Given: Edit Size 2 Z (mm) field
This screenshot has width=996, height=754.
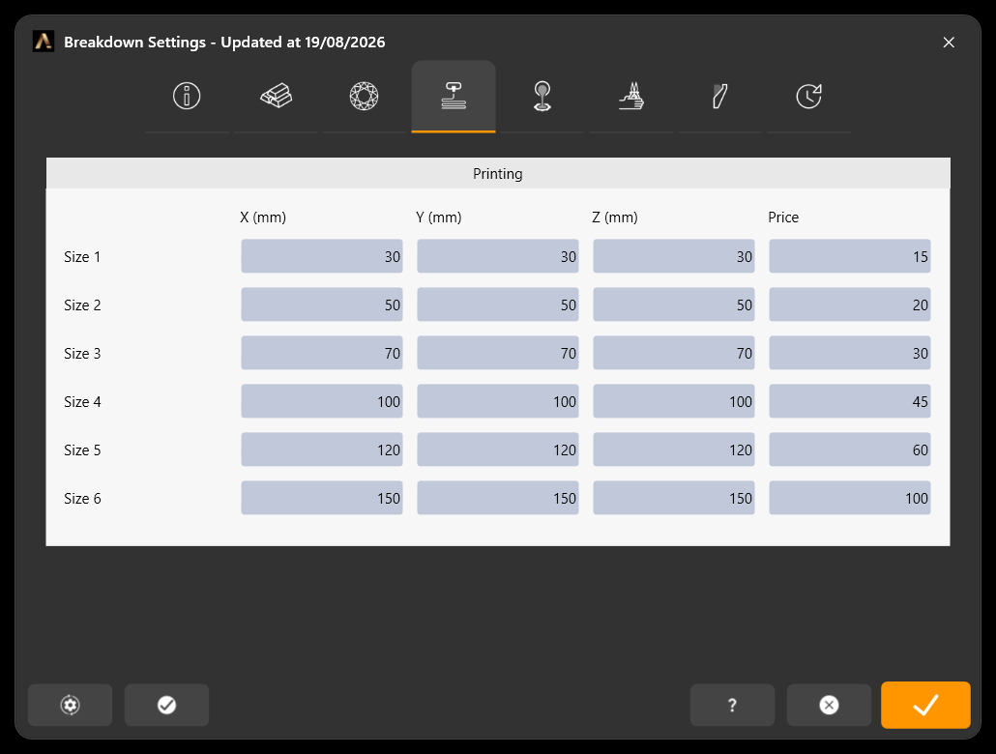Looking at the screenshot, I should [674, 304].
